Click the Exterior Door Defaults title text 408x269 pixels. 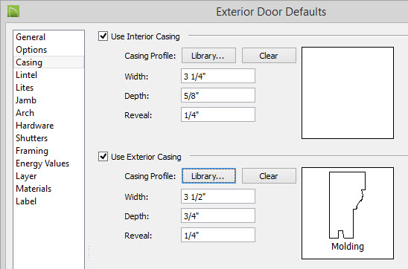point(271,12)
